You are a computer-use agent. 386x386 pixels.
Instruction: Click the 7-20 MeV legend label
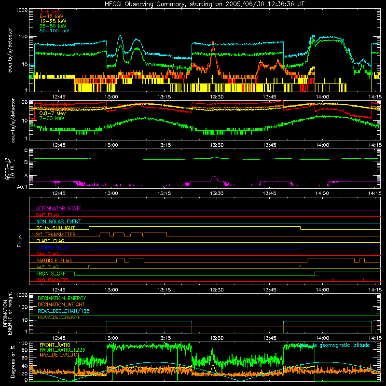[52, 118]
